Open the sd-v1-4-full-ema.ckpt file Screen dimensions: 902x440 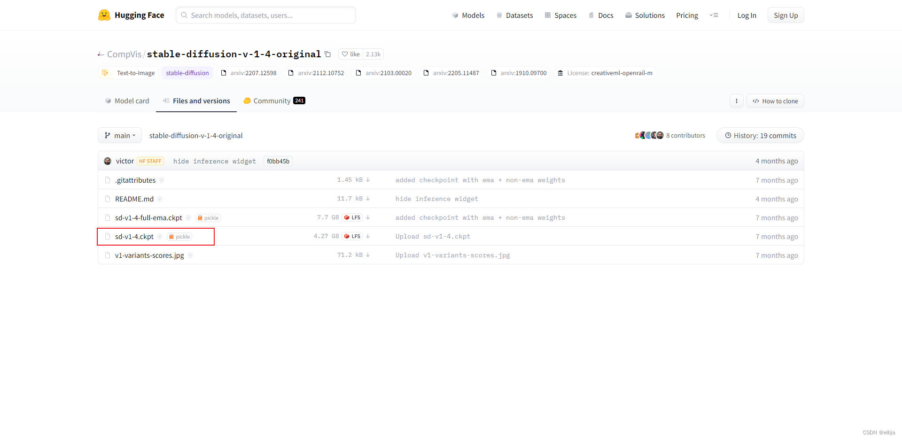(x=148, y=217)
